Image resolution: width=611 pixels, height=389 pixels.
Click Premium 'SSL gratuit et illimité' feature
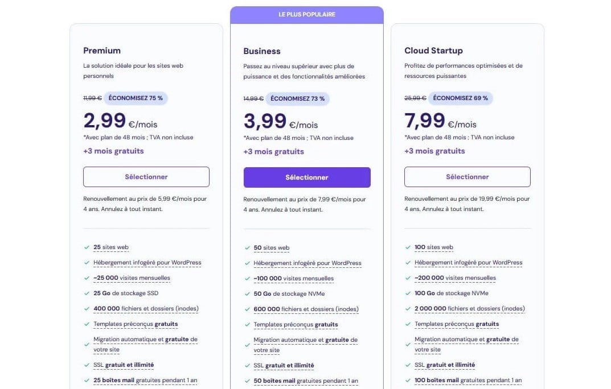124,365
